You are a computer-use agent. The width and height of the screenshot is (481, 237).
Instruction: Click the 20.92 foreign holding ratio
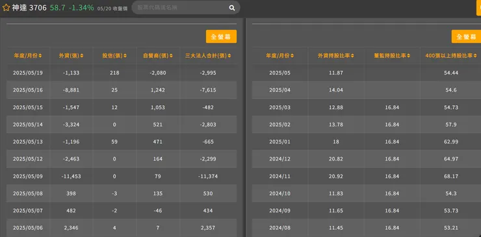tap(336, 177)
